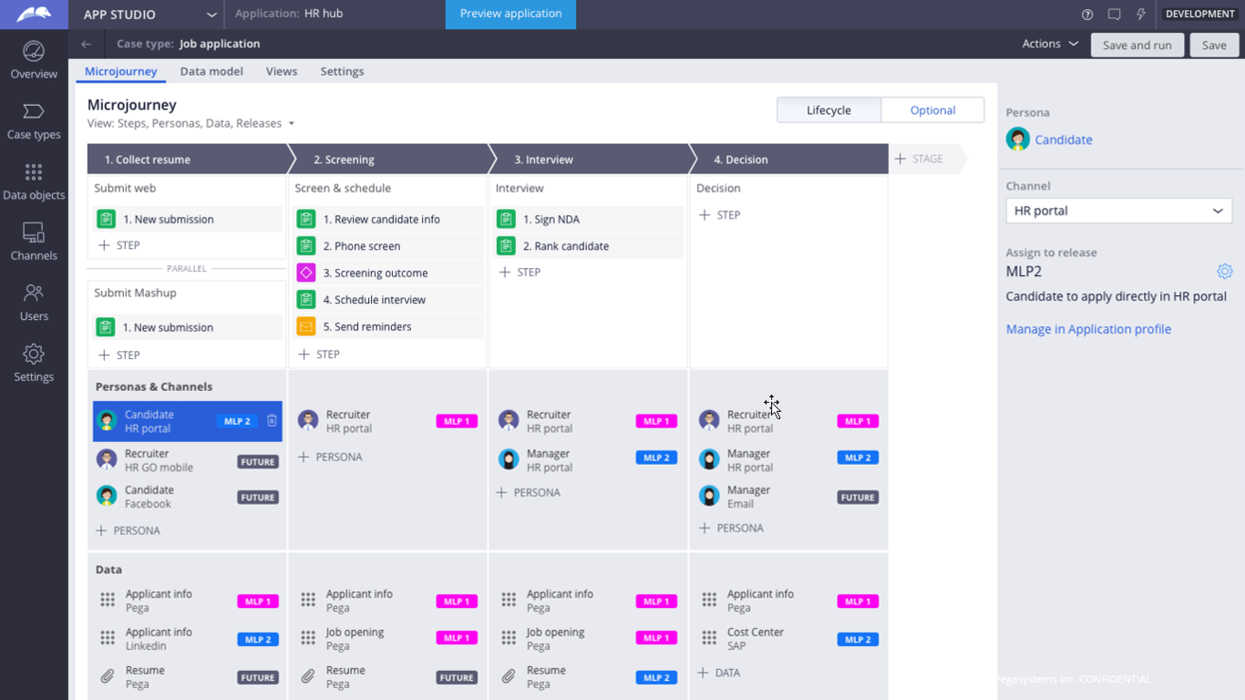Click the gear icon next to MLP2 release

click(x=1224, y=272)
